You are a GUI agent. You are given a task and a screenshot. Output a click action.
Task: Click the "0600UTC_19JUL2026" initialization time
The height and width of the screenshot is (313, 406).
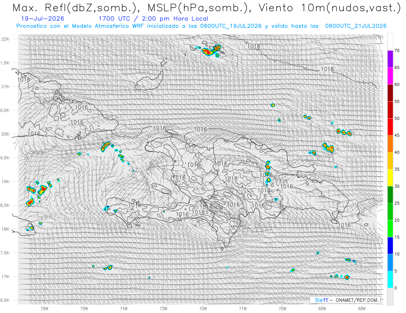(x=231, y=26)
